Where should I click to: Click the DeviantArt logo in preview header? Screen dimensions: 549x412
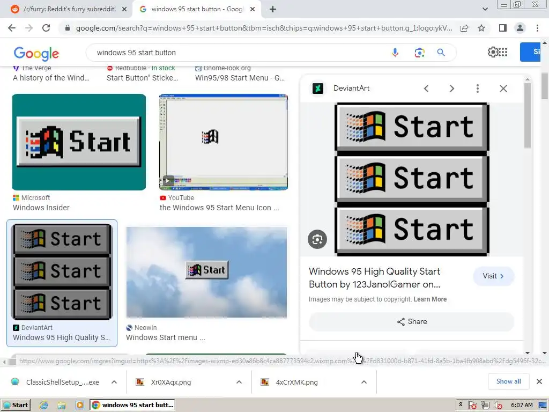pos(318,89)
